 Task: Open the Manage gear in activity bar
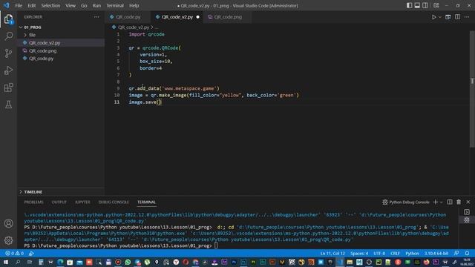[8, 240]
